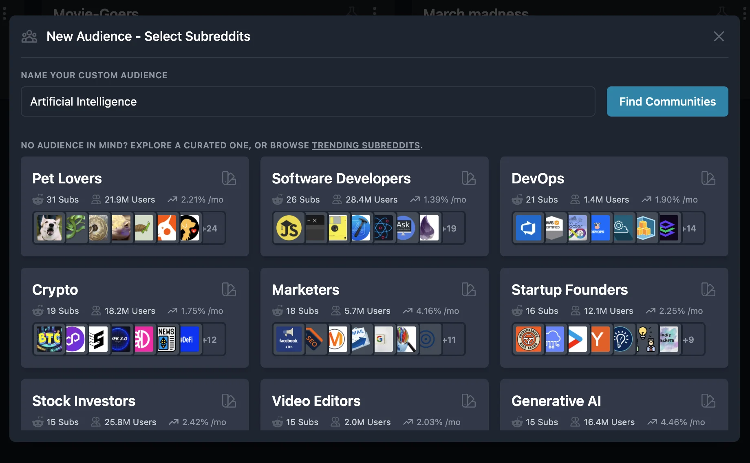Click the Xcode hammer subreddit icon
The width and height of the screenshot is (750, 463).
coord(361,228)
